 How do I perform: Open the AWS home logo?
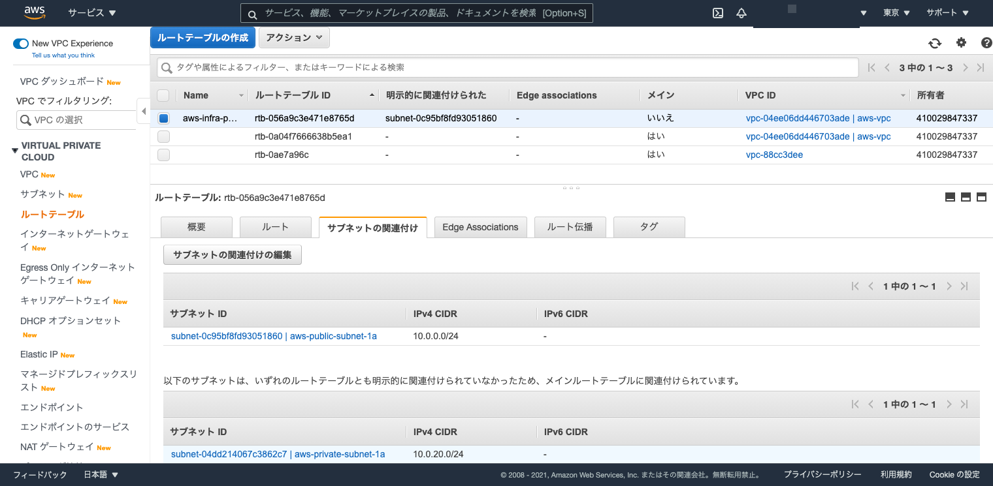pyautogui.click(x=34, y=12)
